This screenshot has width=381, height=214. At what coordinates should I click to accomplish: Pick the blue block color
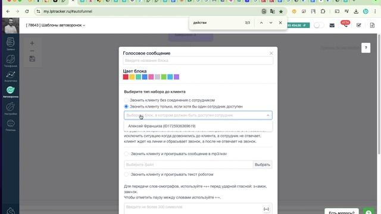pyautogui.click(x=145, y=77)
